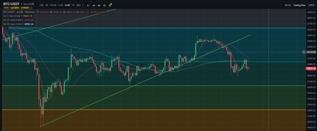Switch to the 15分钟 timeframe

coord(53,5)
